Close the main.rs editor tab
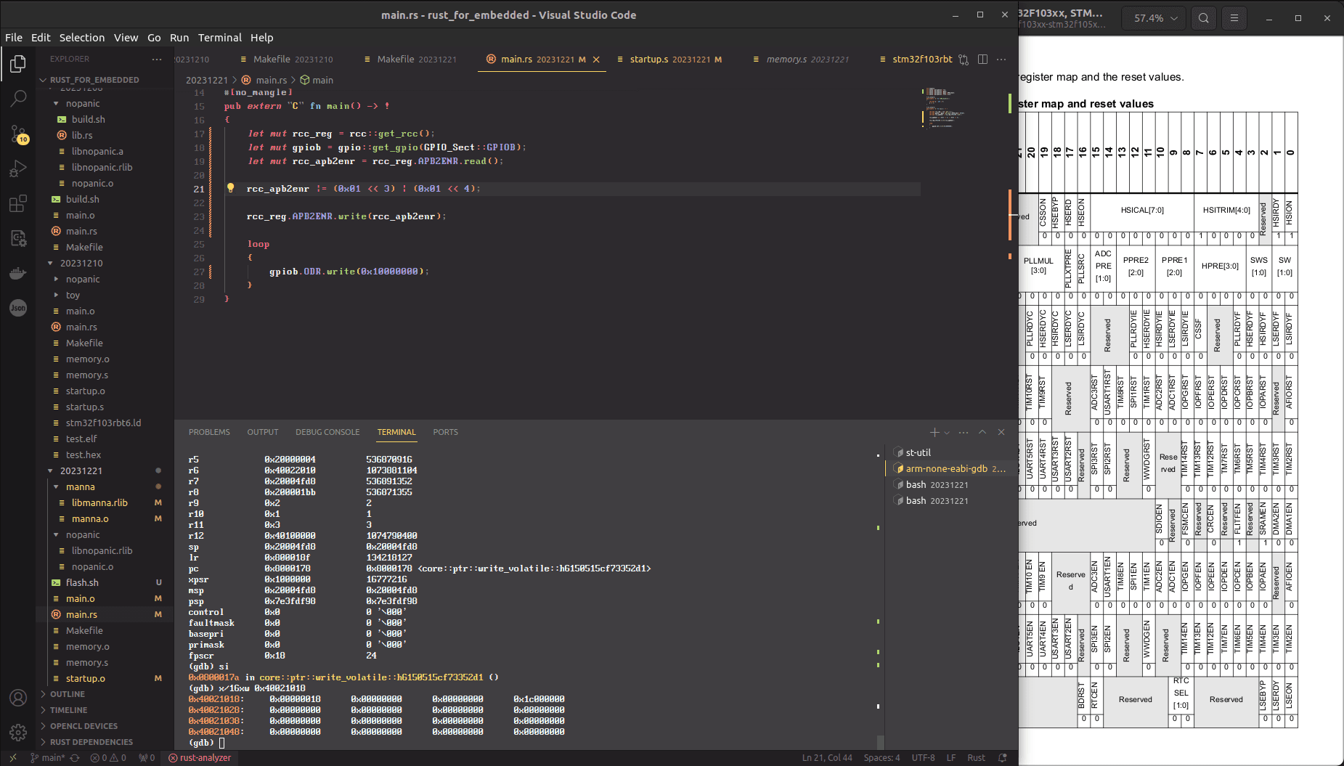The image size is (1344, 766). point(596,60)
